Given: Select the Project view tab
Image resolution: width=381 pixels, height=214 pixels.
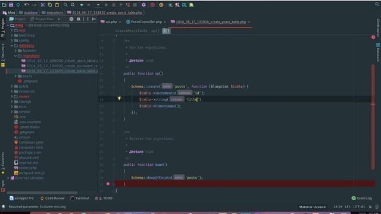Looking at the screenshot, I should pyautogui.click(x=17, y=19).
